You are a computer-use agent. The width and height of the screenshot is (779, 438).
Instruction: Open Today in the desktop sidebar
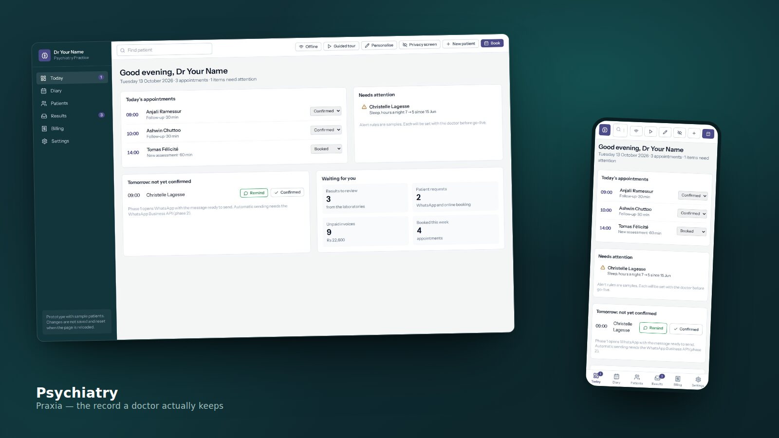pyautogui.click(x=72, y=78)
